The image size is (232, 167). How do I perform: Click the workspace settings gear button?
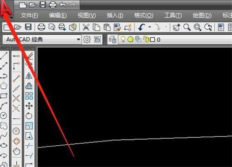click(87, 39)
